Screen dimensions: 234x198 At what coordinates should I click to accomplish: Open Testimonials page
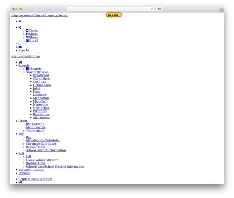[35, 131]
